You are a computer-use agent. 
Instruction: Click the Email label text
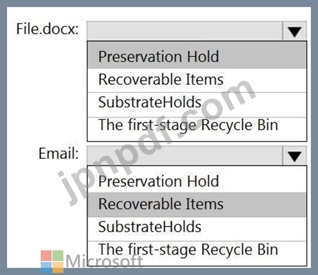pos(58,153)
